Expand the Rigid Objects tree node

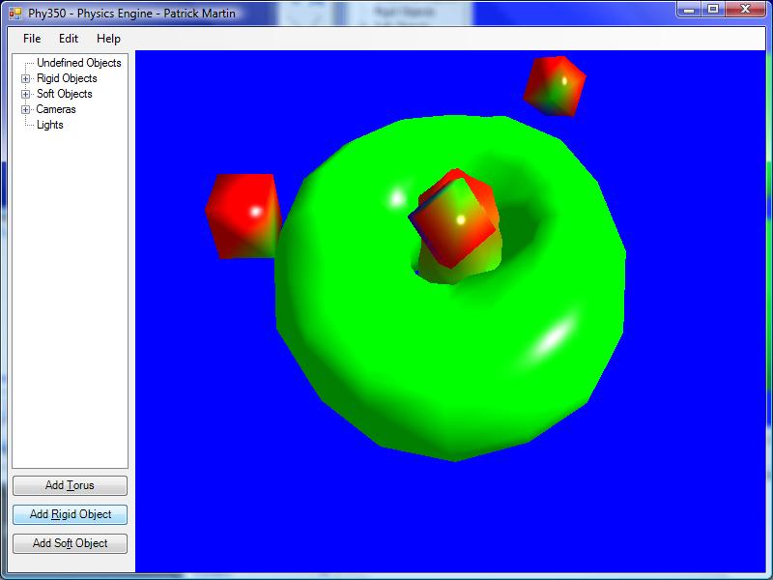pyautogui.click(x=26, y=78)
